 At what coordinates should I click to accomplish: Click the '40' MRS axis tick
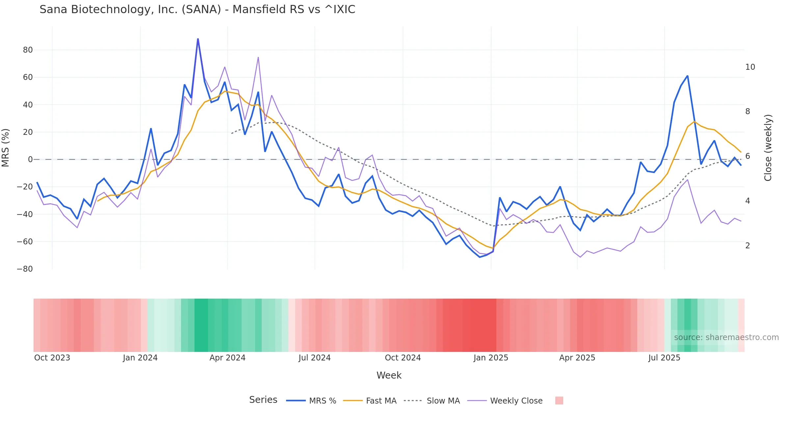click(28, 105)
